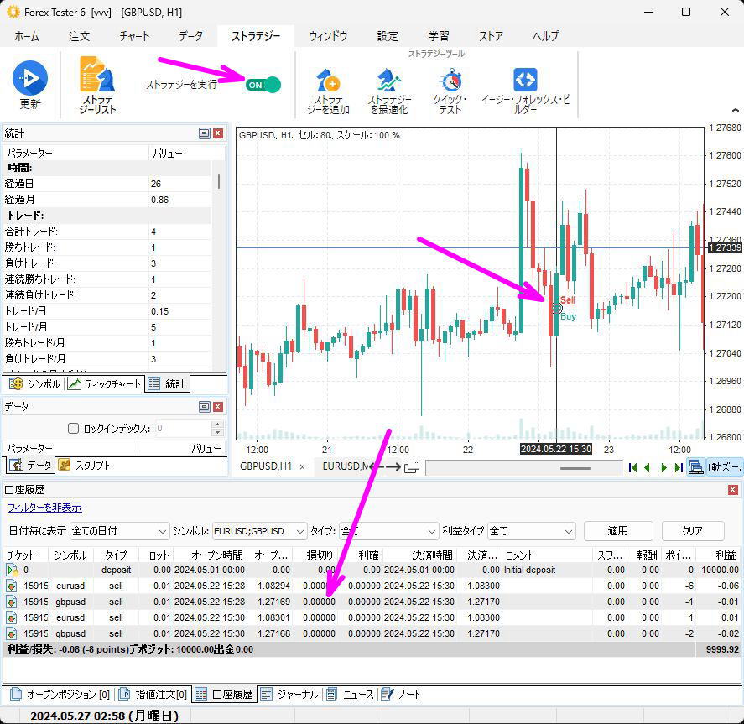Select the ティックチャート tab

pos(106,383)
